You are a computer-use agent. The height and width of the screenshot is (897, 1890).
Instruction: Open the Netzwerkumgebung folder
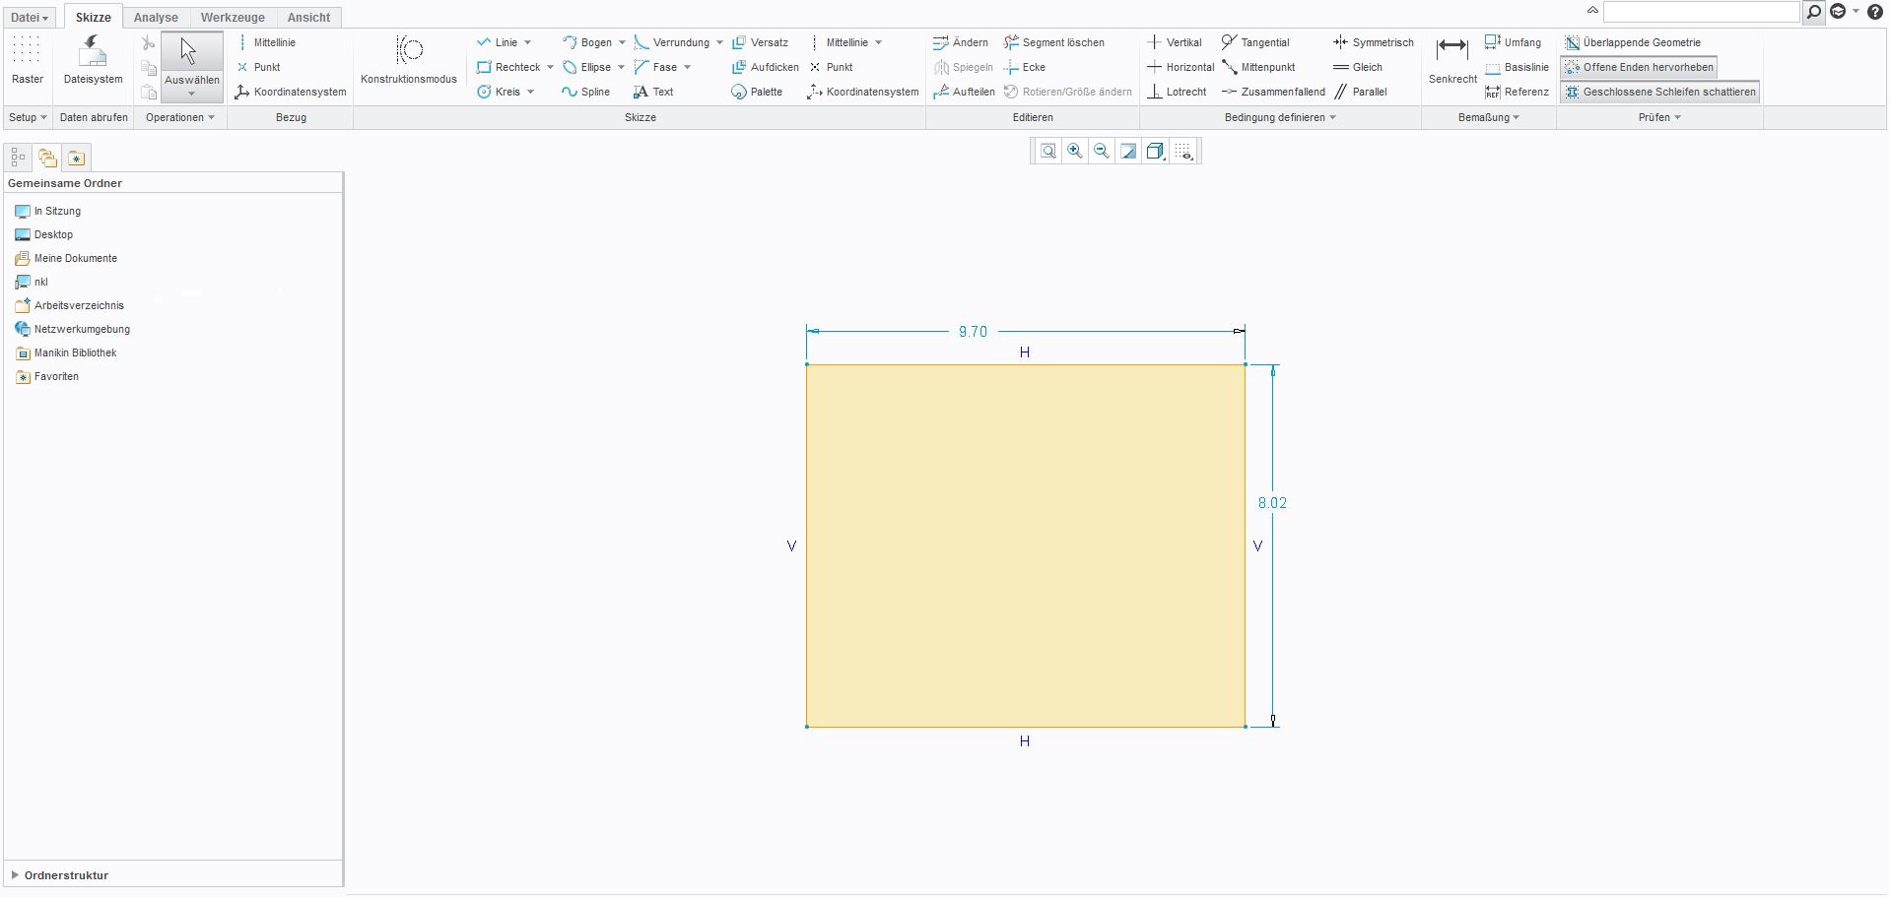72,329
